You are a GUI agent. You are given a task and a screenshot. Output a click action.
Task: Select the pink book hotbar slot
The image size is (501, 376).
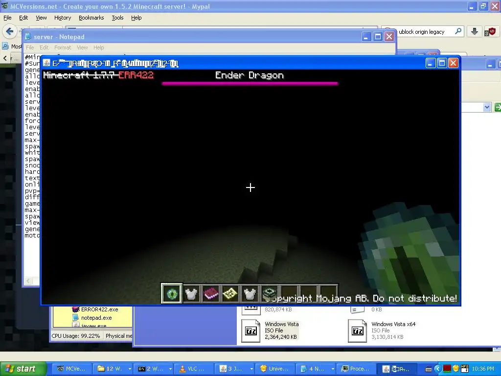tap(210, 293)
